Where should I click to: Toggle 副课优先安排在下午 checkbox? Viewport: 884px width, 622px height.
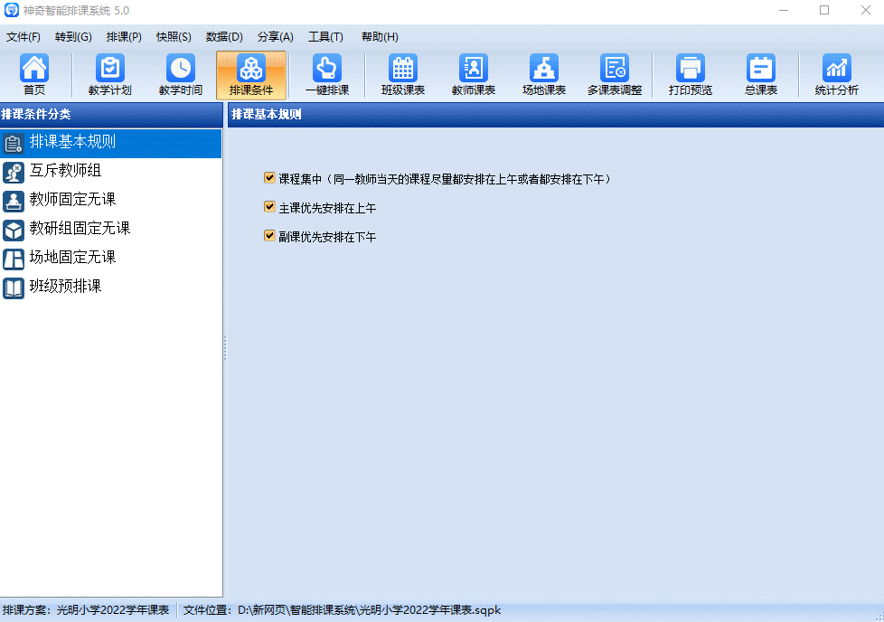269,236
